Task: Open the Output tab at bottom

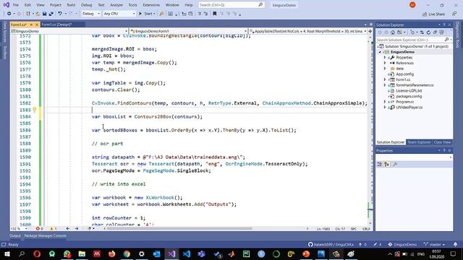Action: pos(15,235)
